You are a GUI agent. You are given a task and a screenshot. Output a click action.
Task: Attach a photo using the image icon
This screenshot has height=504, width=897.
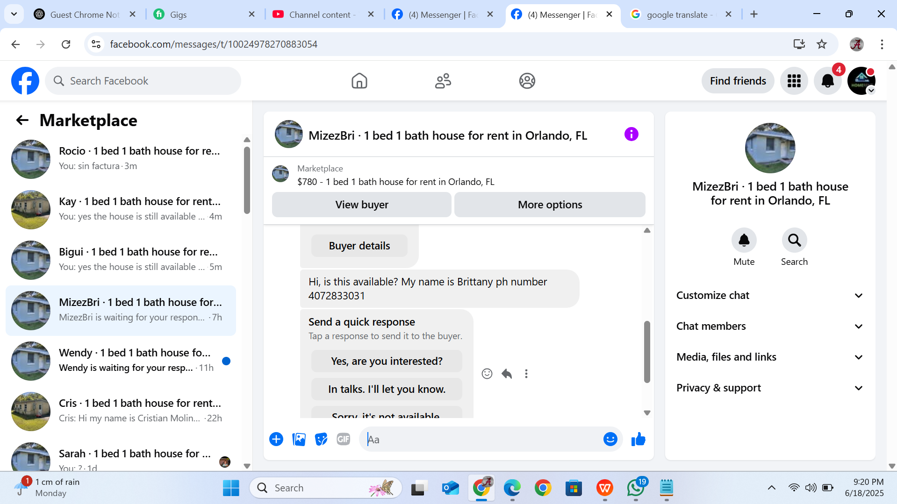point(299,439)
